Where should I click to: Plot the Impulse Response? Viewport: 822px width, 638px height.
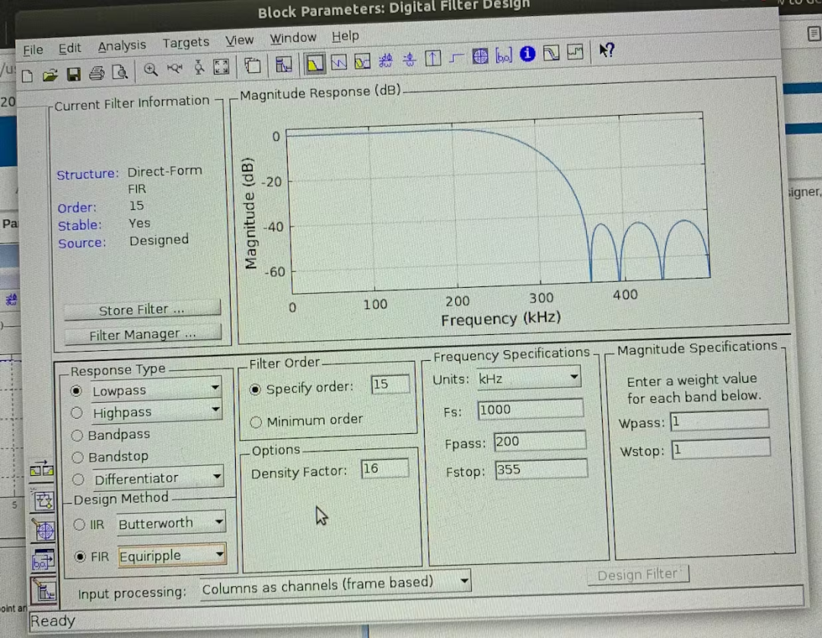pyautogui.click(x=432, y=58)
